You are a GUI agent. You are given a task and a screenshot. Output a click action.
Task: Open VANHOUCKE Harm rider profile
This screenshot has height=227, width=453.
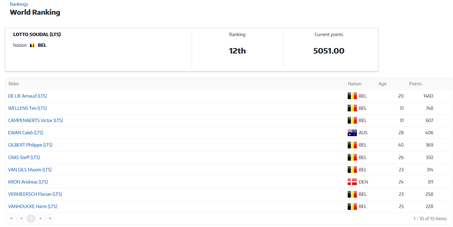click(x=33, y=207)
